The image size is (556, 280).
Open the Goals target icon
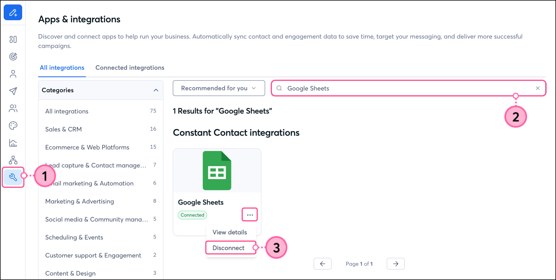coord(13,57)
